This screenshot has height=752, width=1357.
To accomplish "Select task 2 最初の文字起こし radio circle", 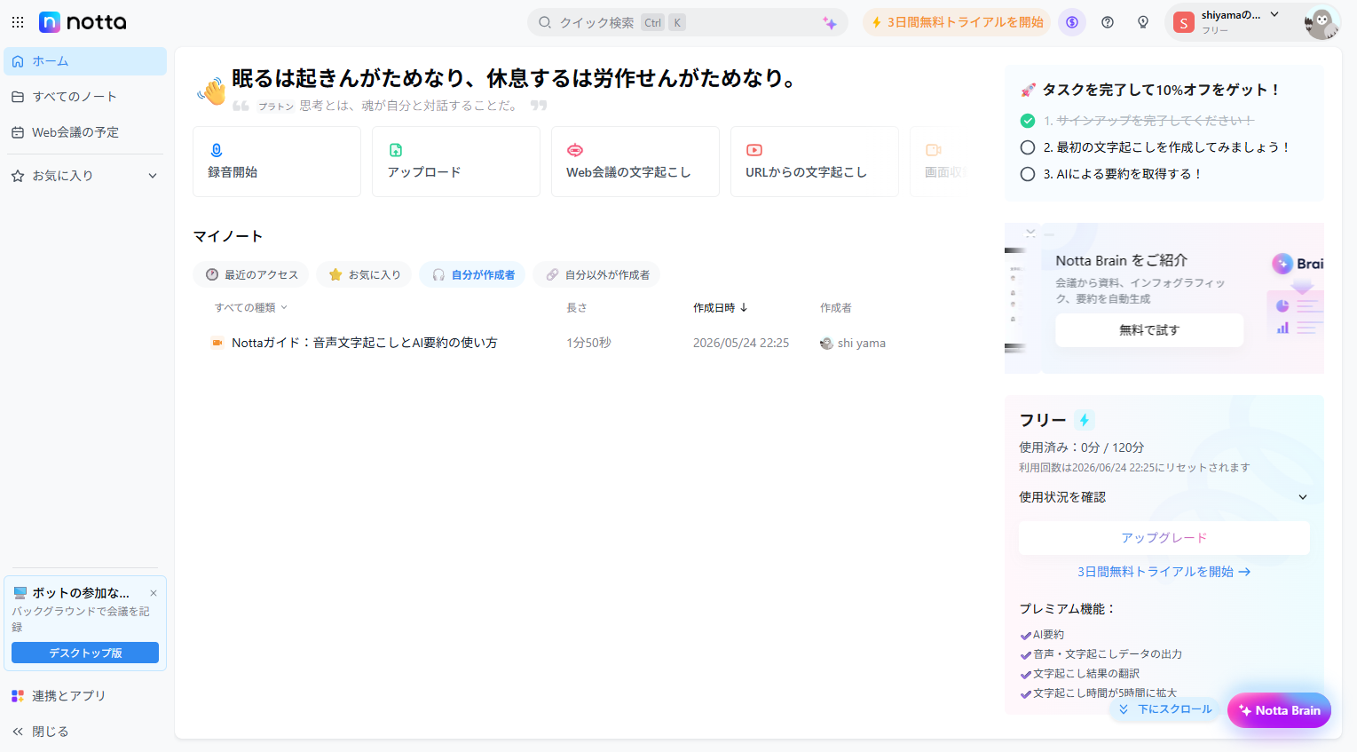I will coord(1028,147).
